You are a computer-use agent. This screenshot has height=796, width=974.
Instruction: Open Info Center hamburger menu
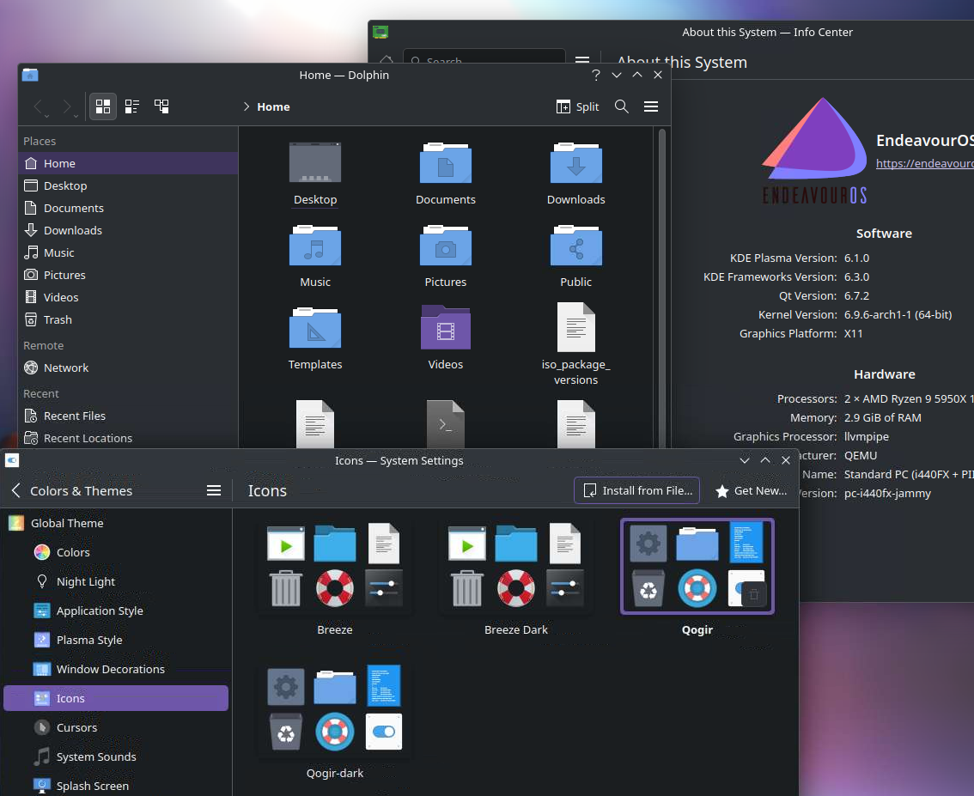click(582, 59)
